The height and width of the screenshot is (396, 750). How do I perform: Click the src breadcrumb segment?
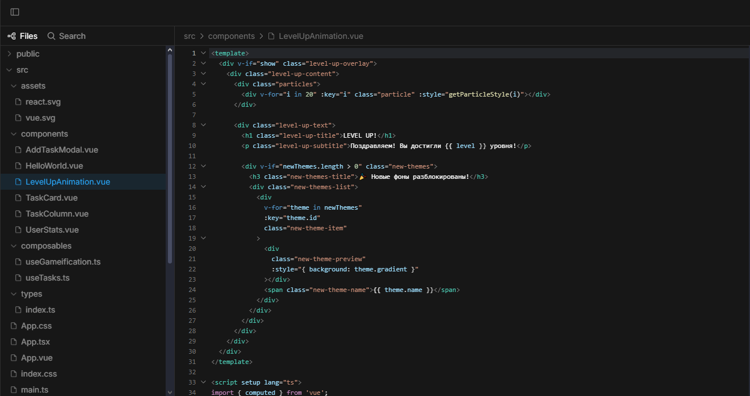click(x=189, y=36)
